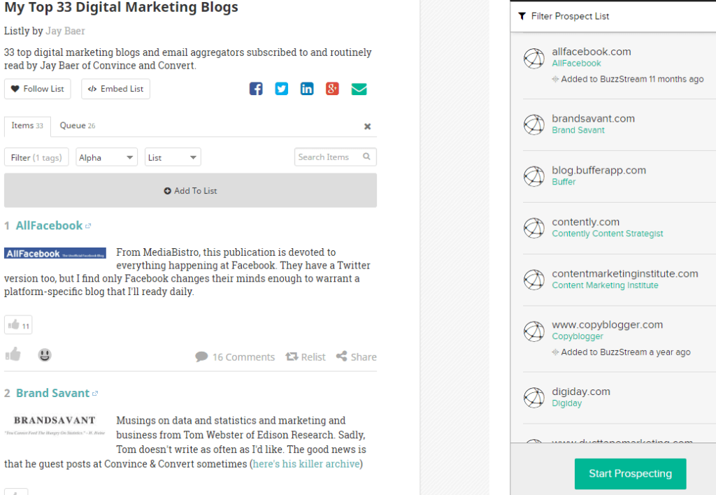This screenshot has height=495, width=716.
Task: Open the Alpha sort dropdown
Action: click(x=106, y=157)
